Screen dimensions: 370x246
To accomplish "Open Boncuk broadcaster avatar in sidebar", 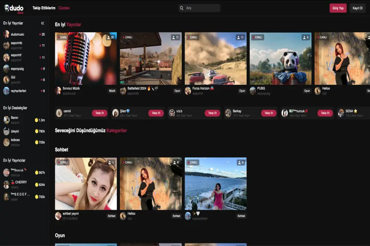I will (6, 173).
